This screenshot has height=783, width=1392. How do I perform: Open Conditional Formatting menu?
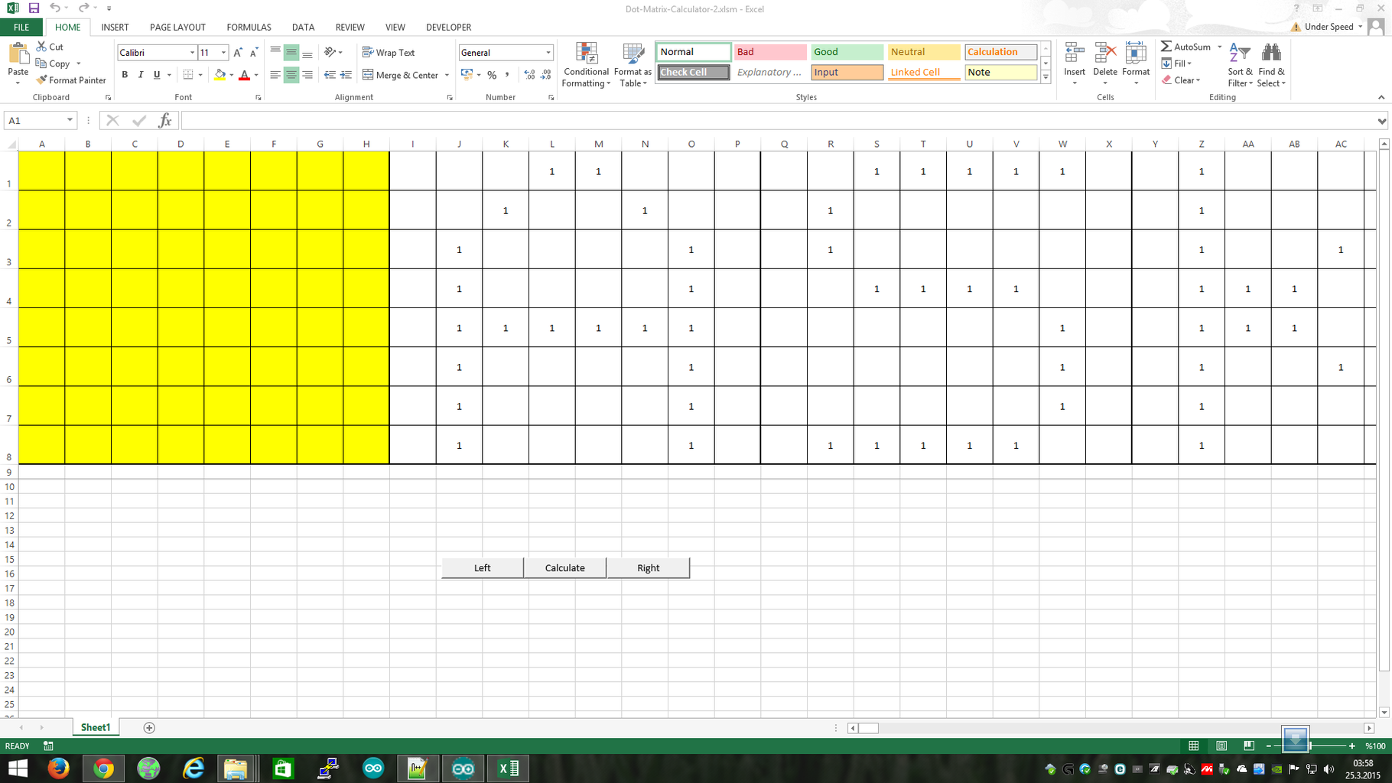point(586,65)
